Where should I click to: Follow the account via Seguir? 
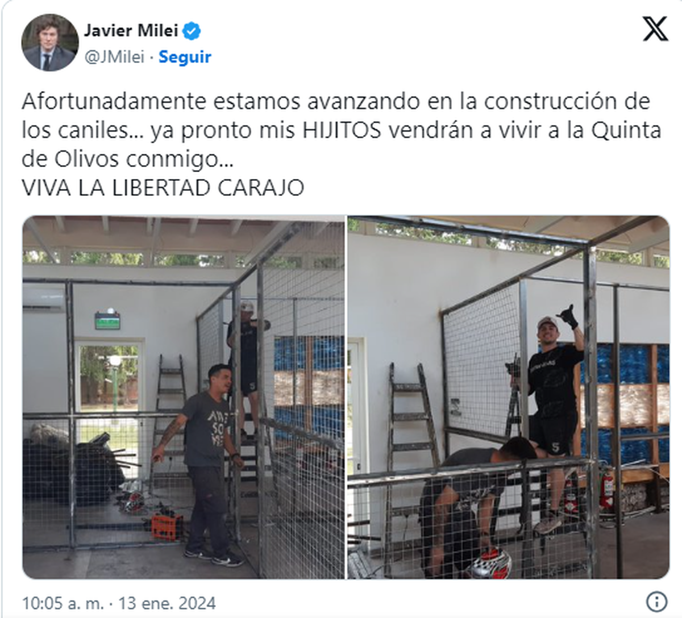[185, 57]
